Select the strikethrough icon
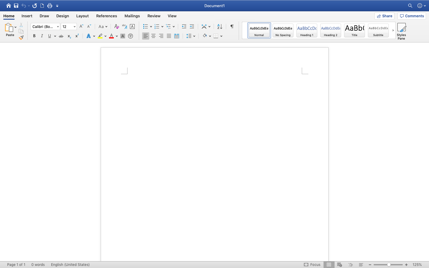Screen dimensions: 429x268 tap(61, 36)
